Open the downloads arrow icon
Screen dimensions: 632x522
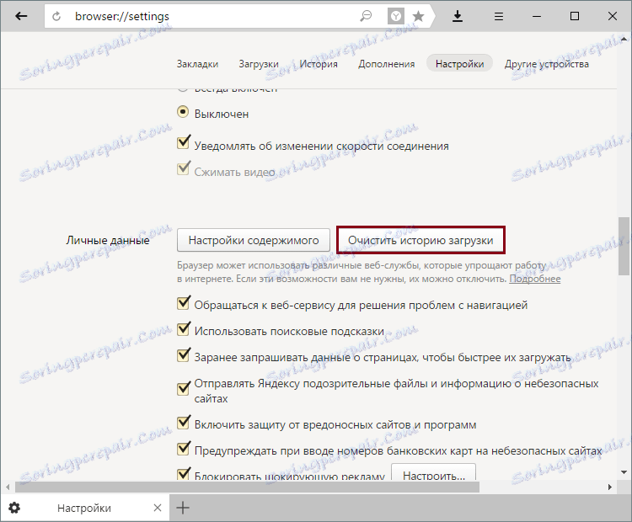coord(458,16)
